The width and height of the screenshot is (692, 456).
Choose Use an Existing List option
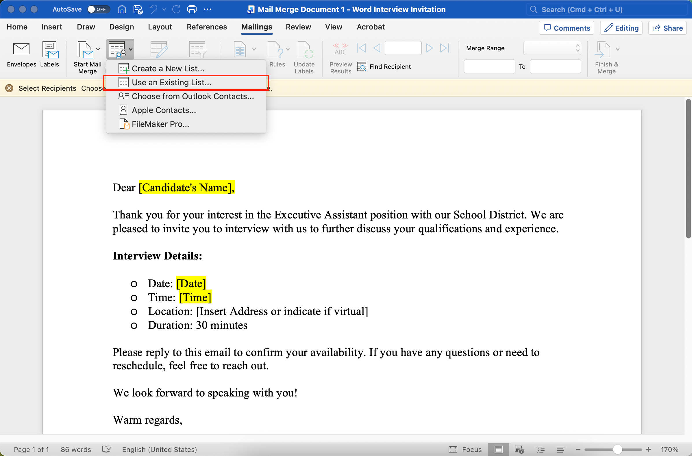tap(171, 83)
